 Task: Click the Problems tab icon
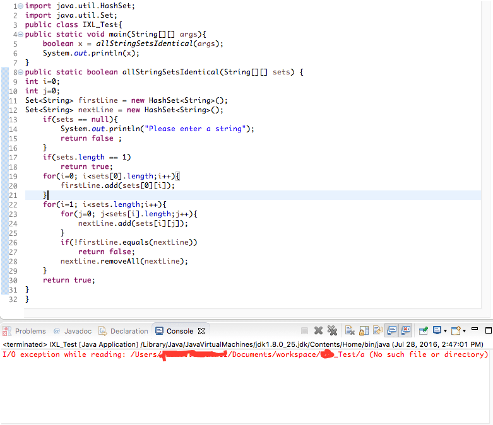(7, 331)
